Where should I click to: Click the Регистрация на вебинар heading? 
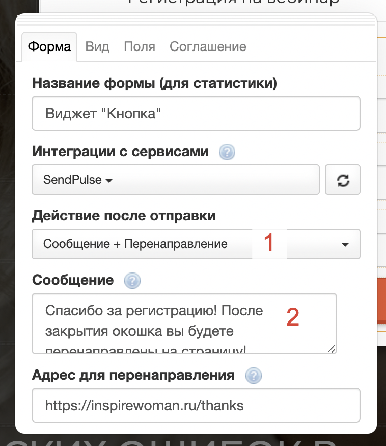[233, 3]
